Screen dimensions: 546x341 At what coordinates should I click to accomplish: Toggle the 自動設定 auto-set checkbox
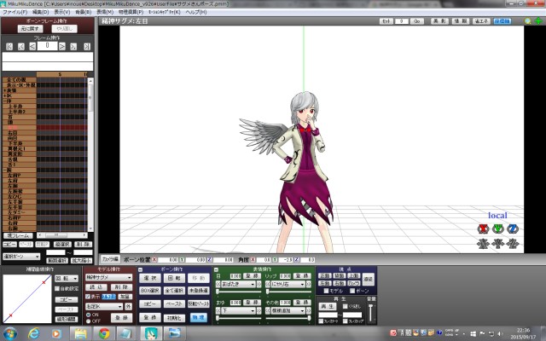coord(57,288)
